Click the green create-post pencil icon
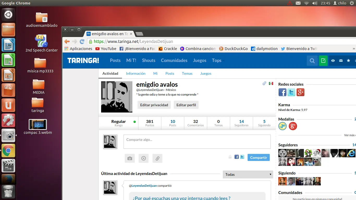 point(323,61)
